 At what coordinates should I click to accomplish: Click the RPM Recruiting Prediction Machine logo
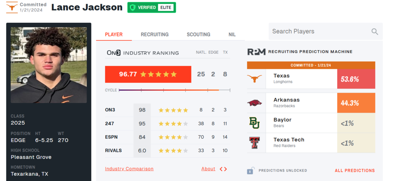(x=256, y=52)
